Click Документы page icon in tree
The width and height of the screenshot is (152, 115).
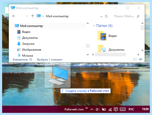tap(19, 38)
